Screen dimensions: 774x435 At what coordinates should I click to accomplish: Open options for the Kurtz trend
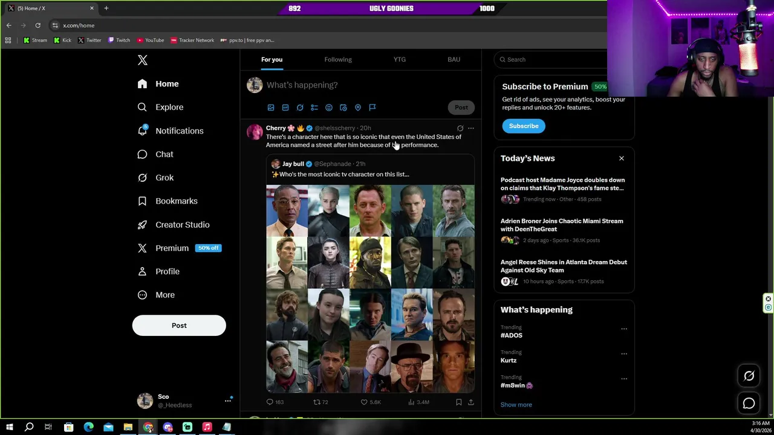click(x=624, y=353)
